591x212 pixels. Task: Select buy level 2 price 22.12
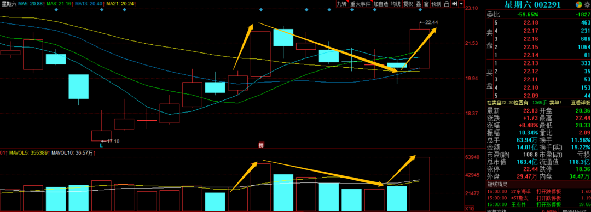point(530,71)
